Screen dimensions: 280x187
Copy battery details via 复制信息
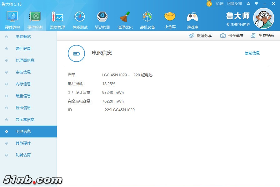point(252,53)
